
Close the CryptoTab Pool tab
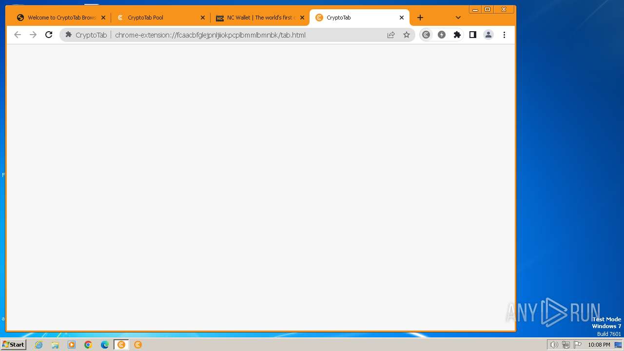pyautogui.click(x=203, y=18)
